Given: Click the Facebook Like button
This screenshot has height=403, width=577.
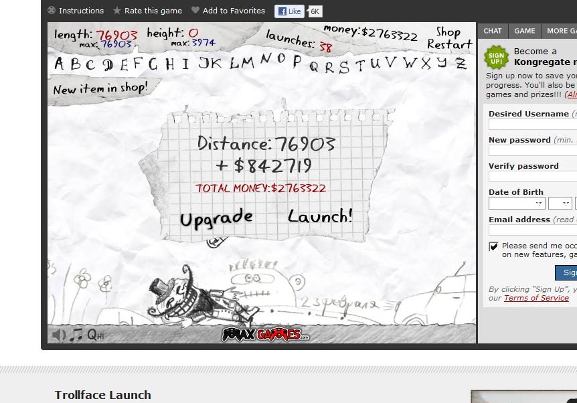Looking at the screenshot, I should point(290,11).
